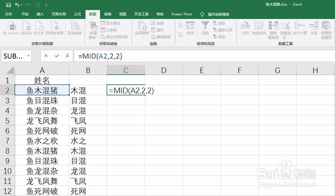This screenshot has width=335, height=196.
Task: Open the Name Box dropdown arrow
Action: [28, 56]
